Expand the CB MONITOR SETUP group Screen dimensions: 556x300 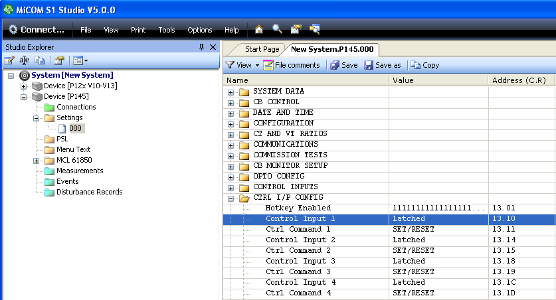(x=231, y=167)
